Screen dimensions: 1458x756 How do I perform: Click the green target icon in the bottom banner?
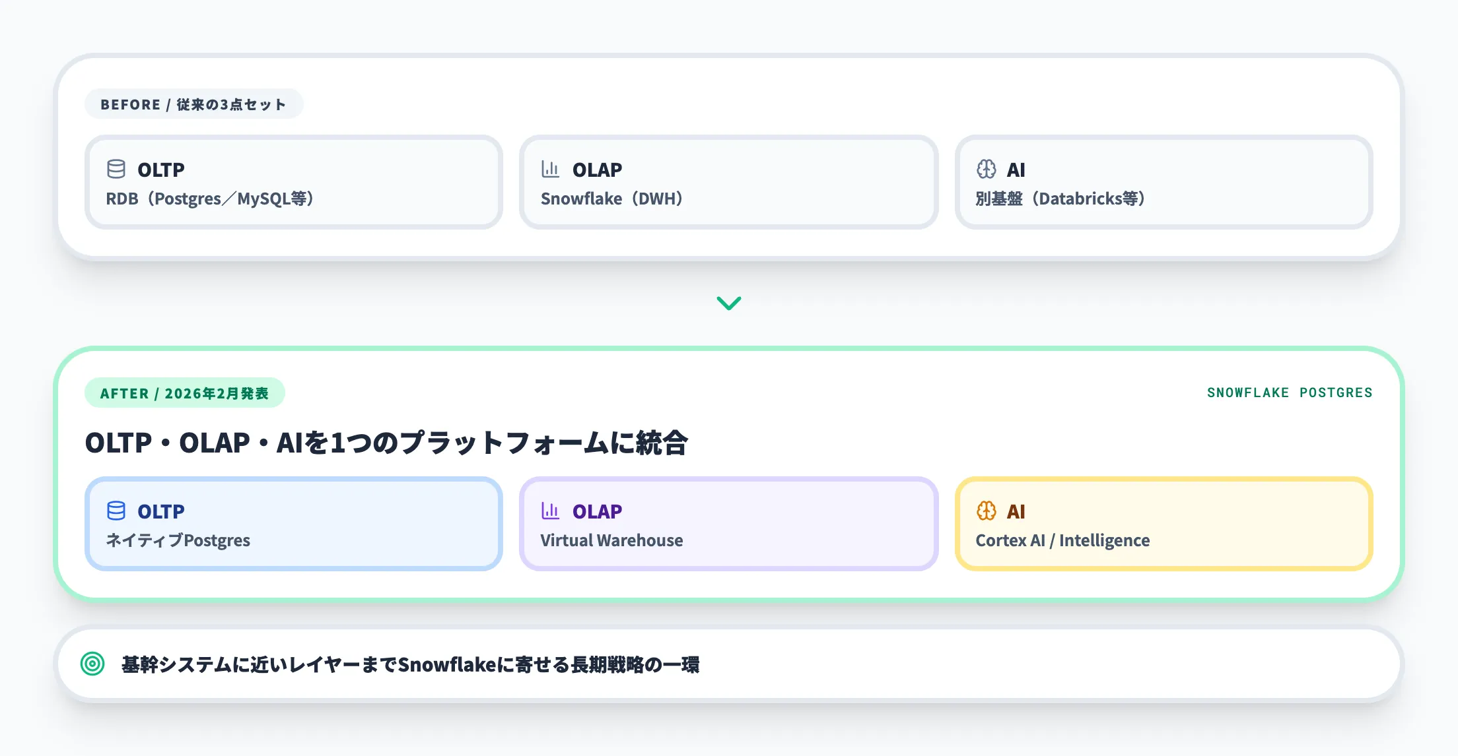[x=92, y=664]
